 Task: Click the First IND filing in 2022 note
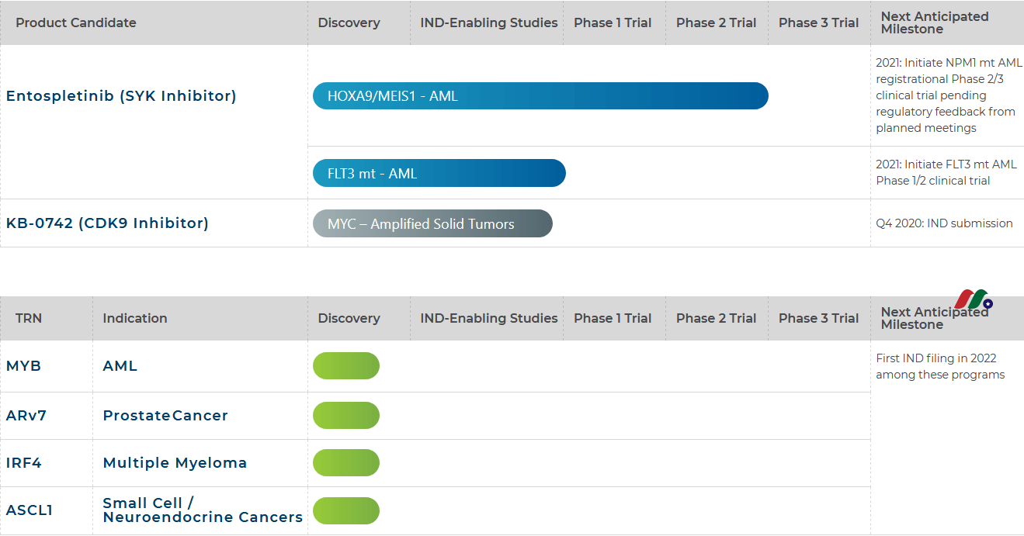(939, 366)
